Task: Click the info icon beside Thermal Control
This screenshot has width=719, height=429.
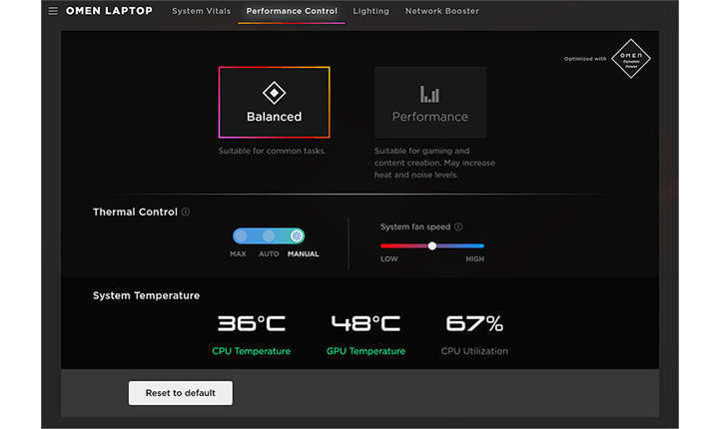Action: [187, 213]
